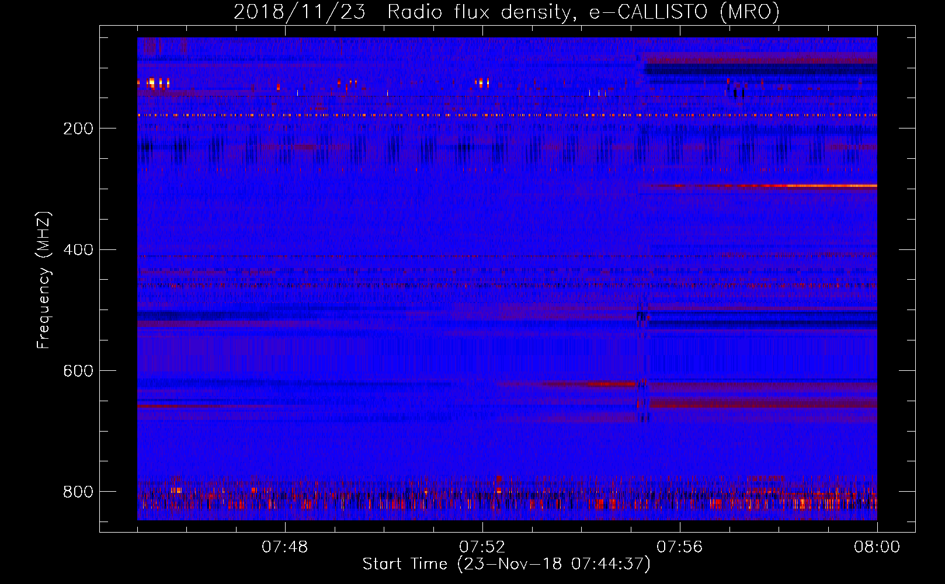Screen dimensions: 945x584
Task: Click the 07:56 time tick label
Action: [x=680, y=547]
